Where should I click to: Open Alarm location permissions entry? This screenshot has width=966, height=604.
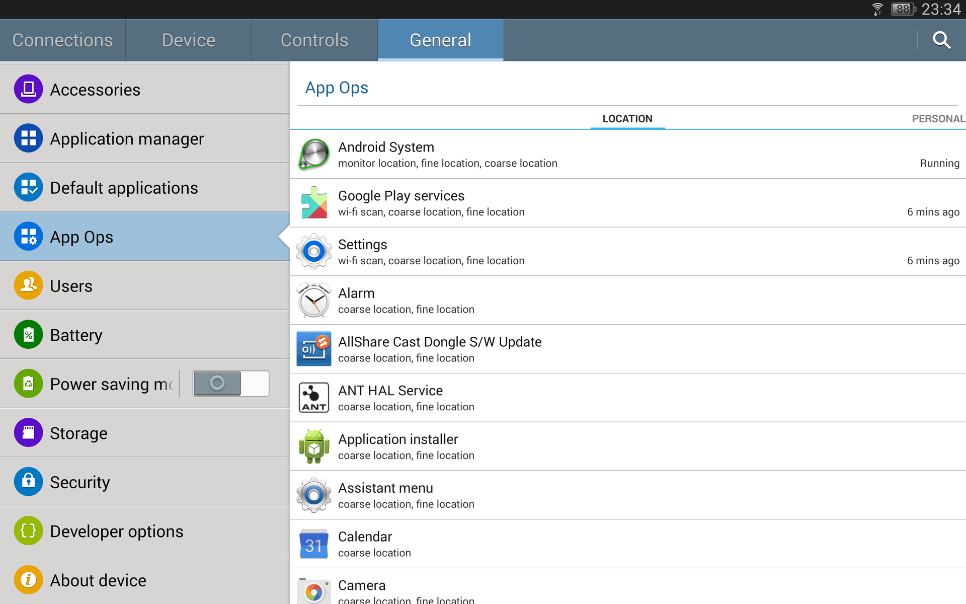628,300
